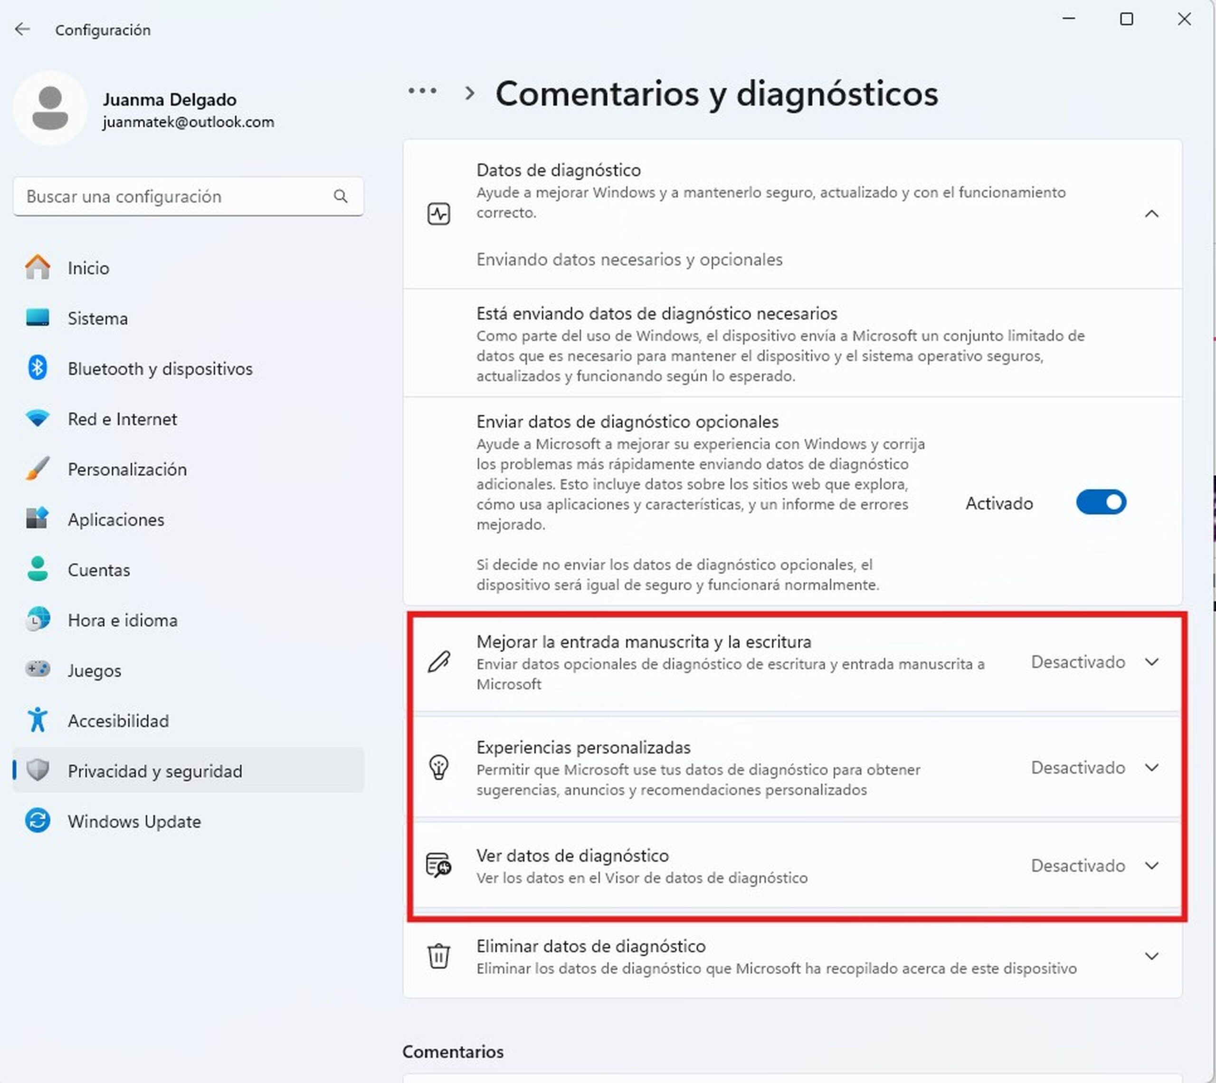Open Cuentas settings
1216x1083 pixels.
(189, 569)
